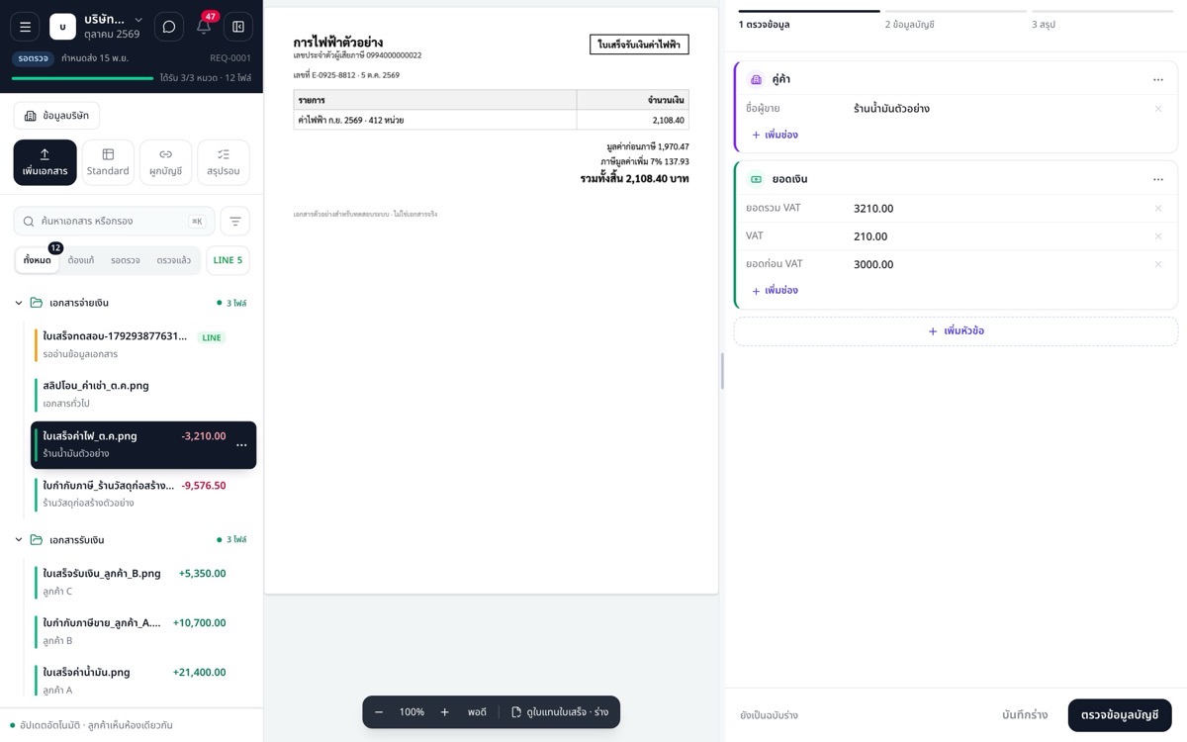Click ดูใบแทนใบเสร็จ · ร่าง button
Screen dimensions: 1187x742
(x=560, y=712)
